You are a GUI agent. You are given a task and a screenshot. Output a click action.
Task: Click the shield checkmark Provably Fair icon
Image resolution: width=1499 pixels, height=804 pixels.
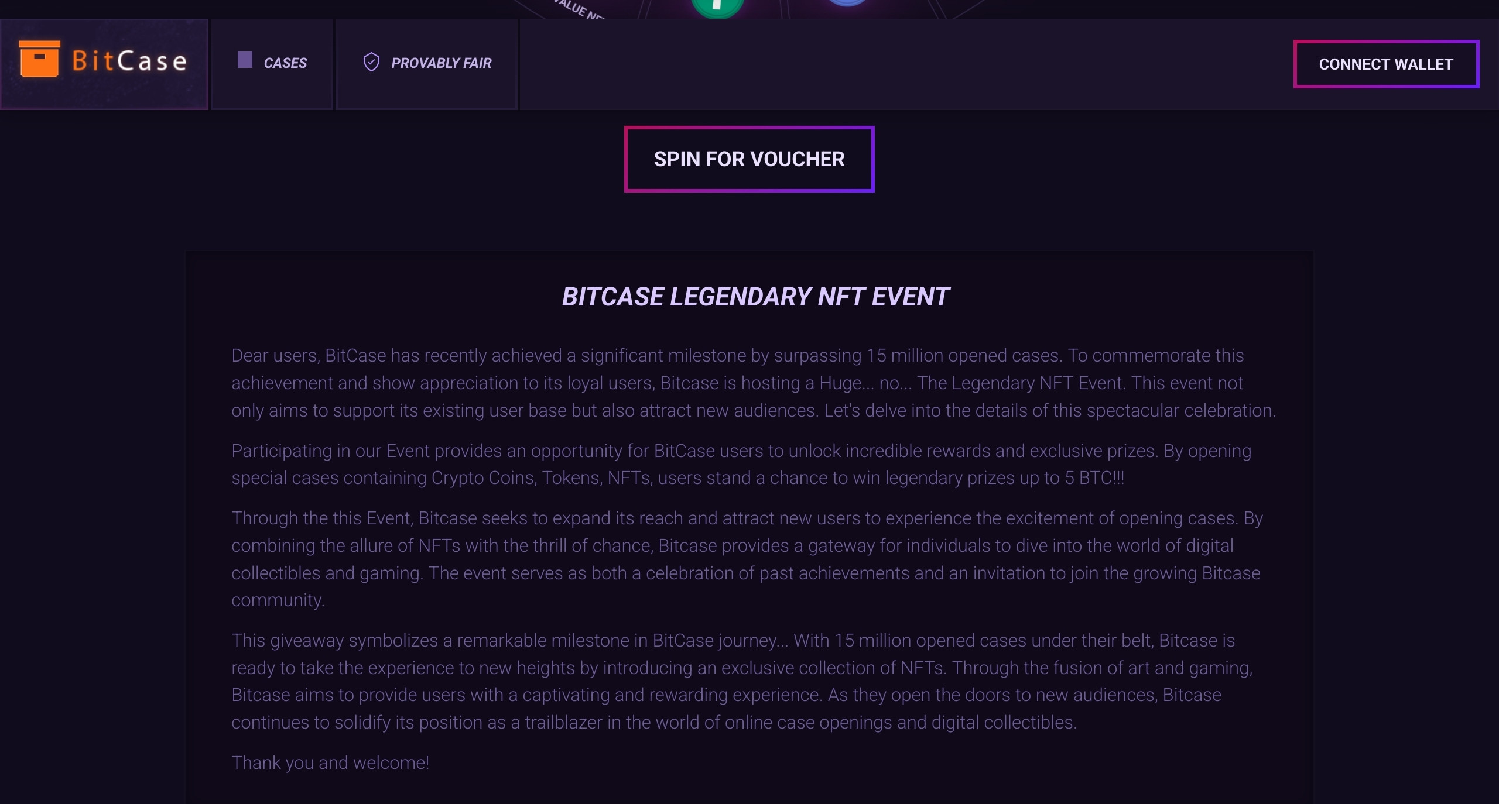371,62
